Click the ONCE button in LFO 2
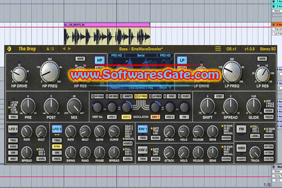Image resolution: width=282 pixels, height=188 pixels. [x=57, y=159]
